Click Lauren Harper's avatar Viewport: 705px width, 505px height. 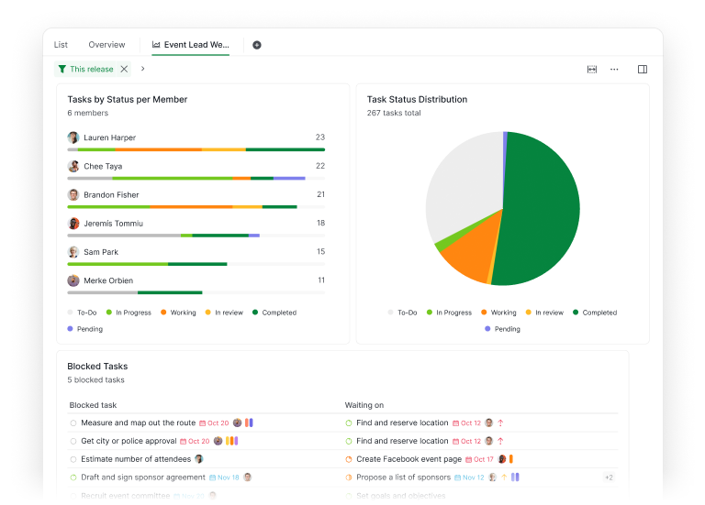click(73, 137)
